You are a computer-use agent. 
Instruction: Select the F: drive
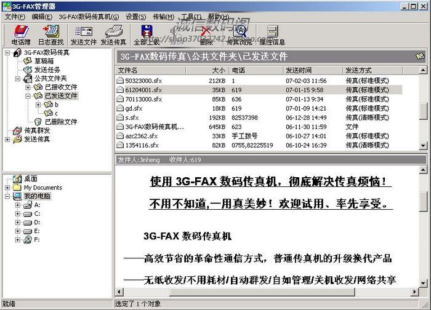click(37, 240)
